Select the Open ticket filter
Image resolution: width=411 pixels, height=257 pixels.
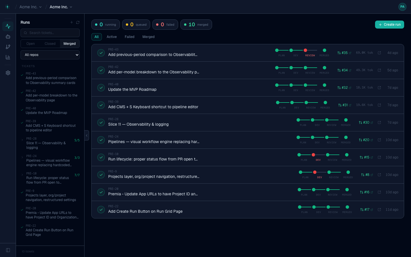(31, 44)
